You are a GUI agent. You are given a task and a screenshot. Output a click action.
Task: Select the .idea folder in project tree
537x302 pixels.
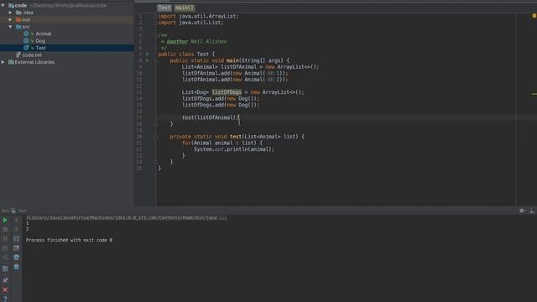28,13
